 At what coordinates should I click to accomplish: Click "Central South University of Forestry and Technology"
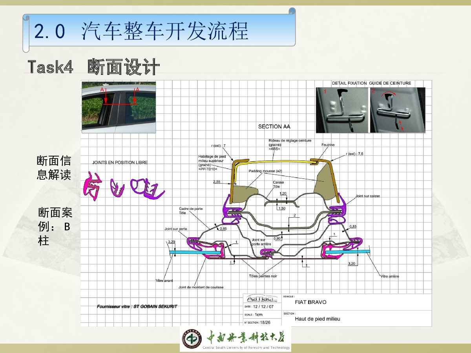tap(246, 348)
